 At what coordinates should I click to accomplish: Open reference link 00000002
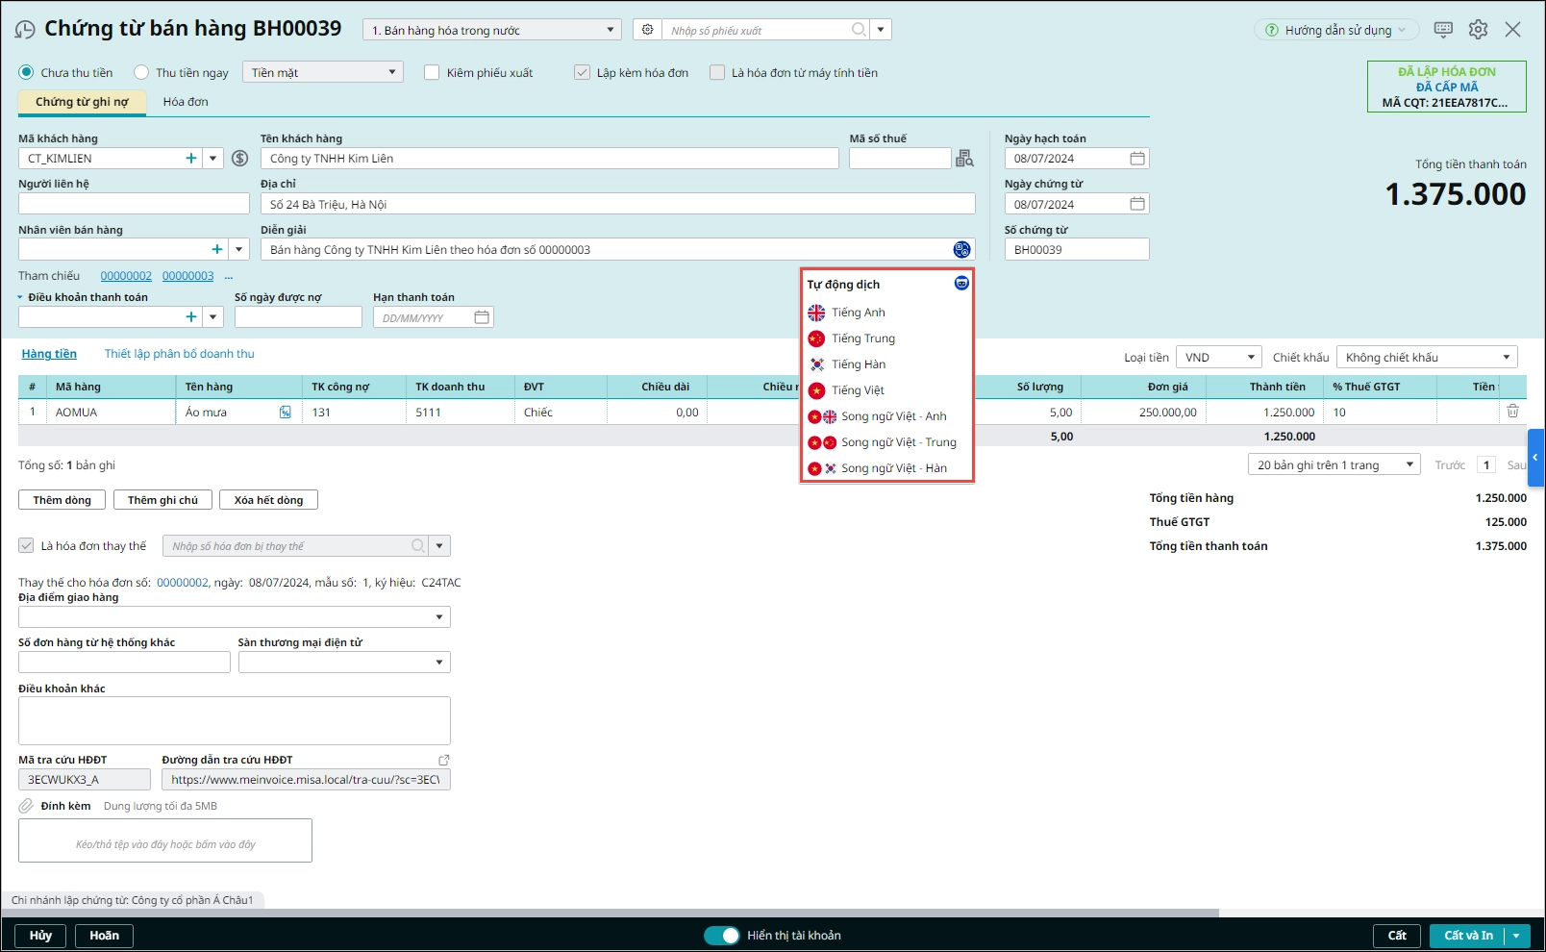(126, 276)
